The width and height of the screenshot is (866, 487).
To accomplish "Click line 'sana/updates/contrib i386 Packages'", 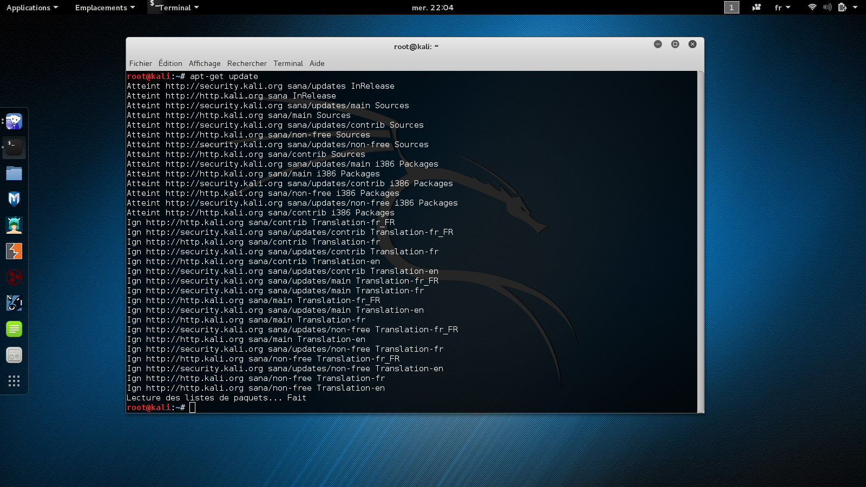I will point(290,183).
